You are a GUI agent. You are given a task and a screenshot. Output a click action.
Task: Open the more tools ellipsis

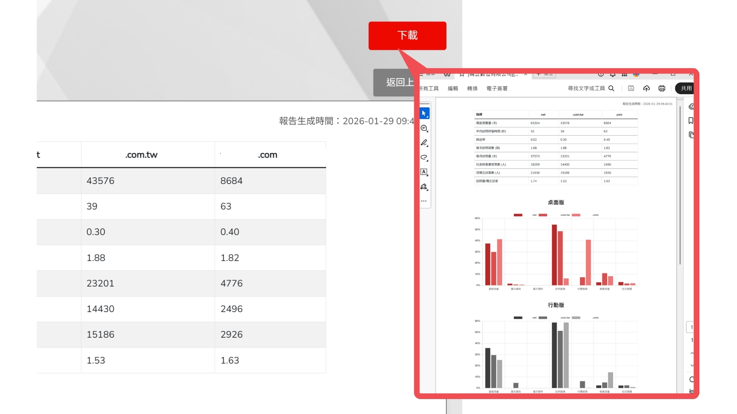click(x=424, y=201)
